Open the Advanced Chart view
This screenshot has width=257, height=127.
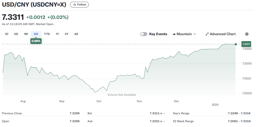pyautogui.click(x=222, y=34)
